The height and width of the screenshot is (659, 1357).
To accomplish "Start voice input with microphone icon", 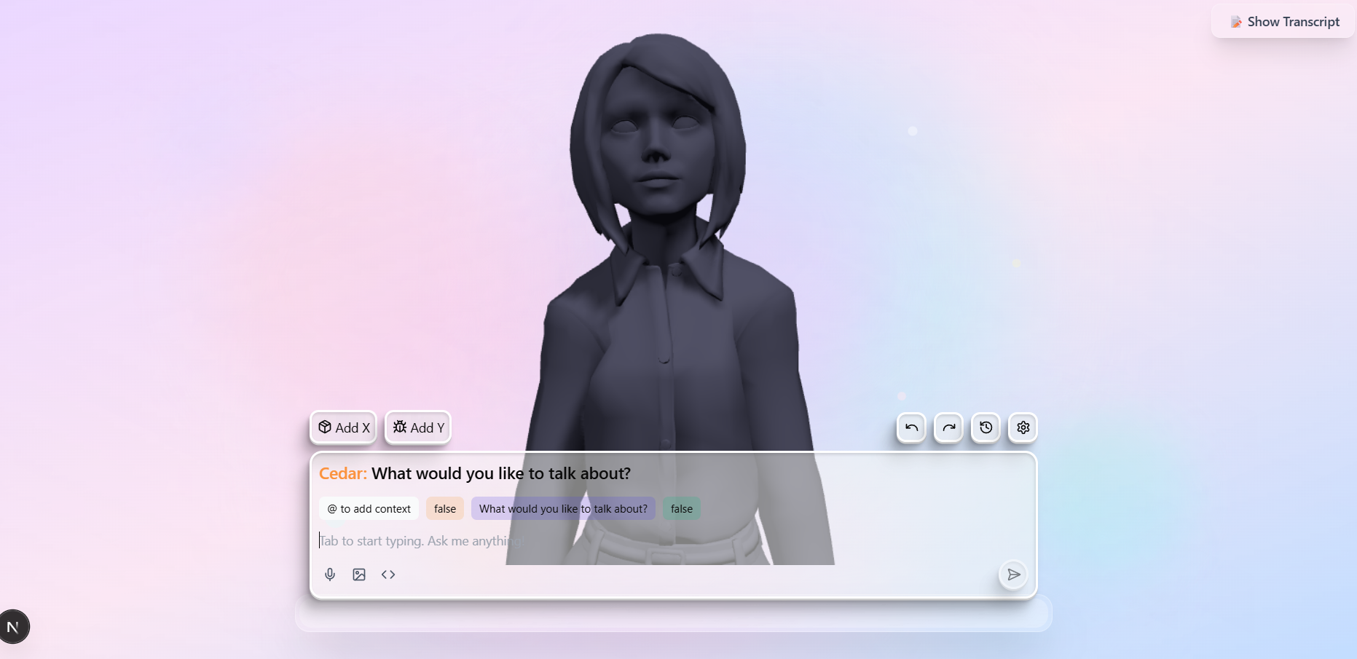I will click(330, 575).
